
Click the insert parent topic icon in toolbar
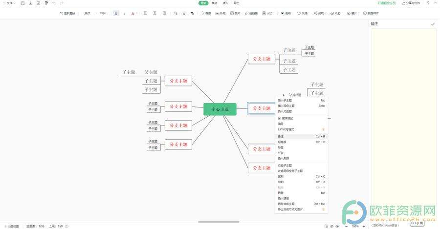pyautogui.click(x=193, y=13)
